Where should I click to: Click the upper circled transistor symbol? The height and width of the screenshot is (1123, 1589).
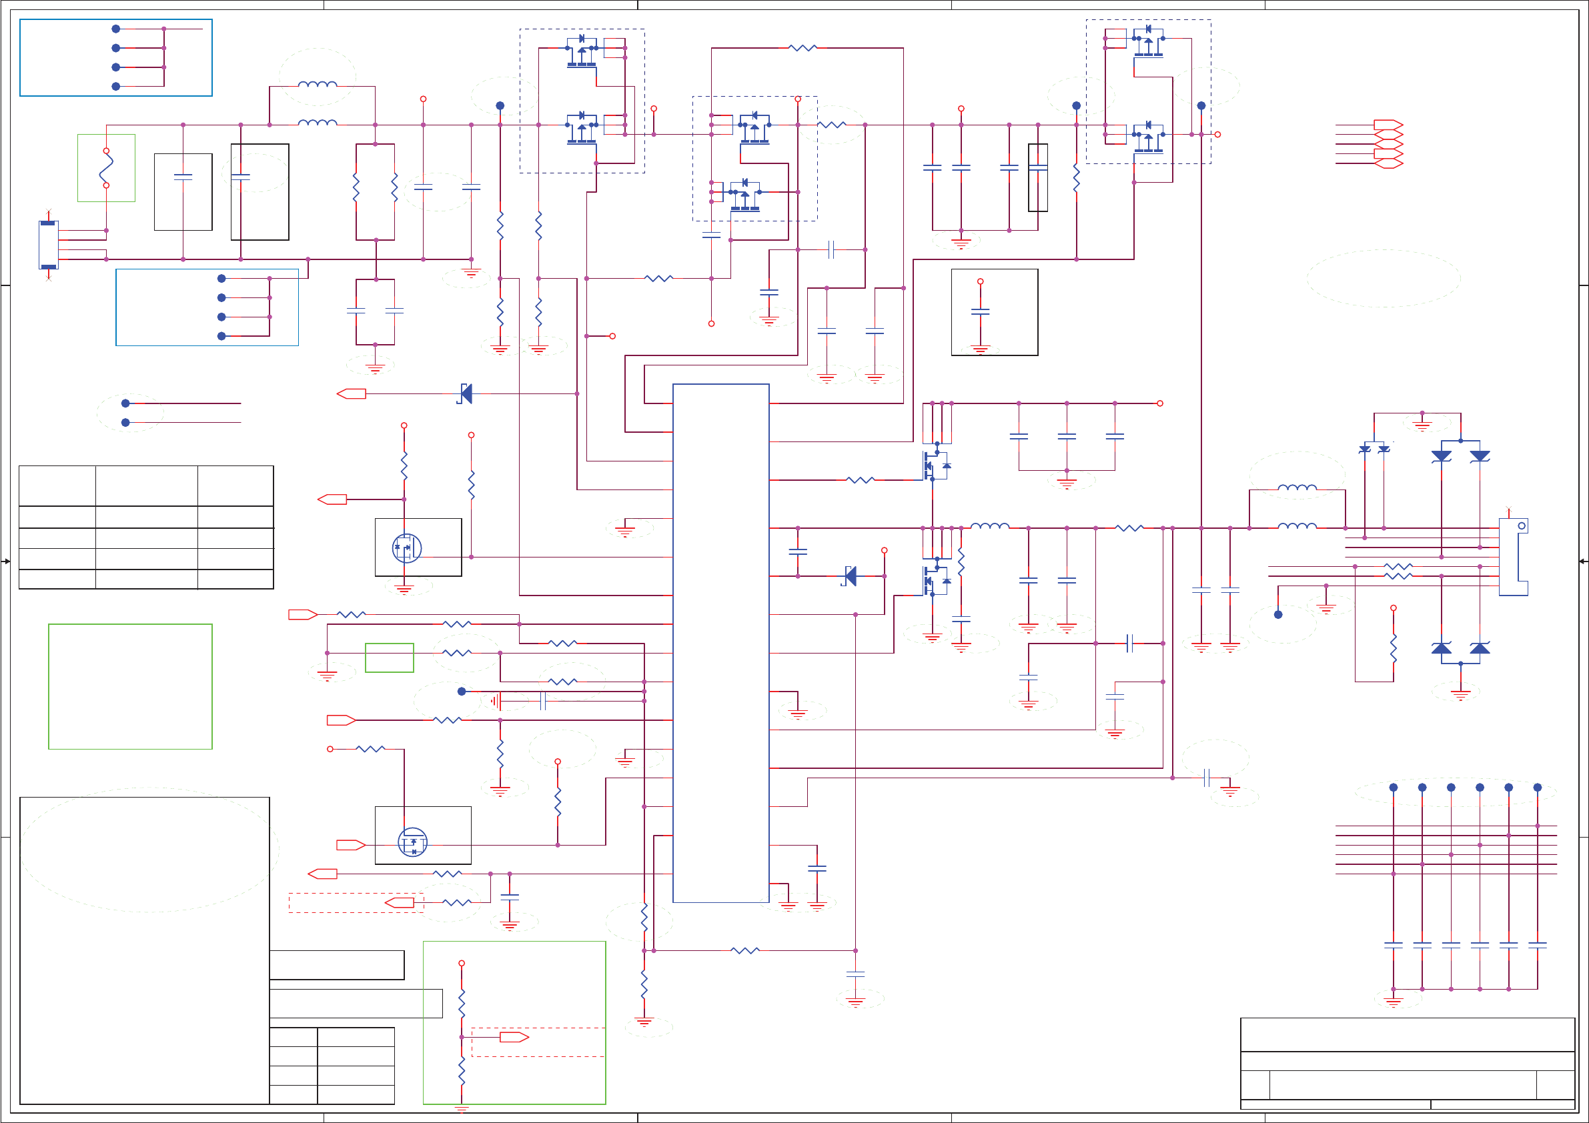(406, 548)
